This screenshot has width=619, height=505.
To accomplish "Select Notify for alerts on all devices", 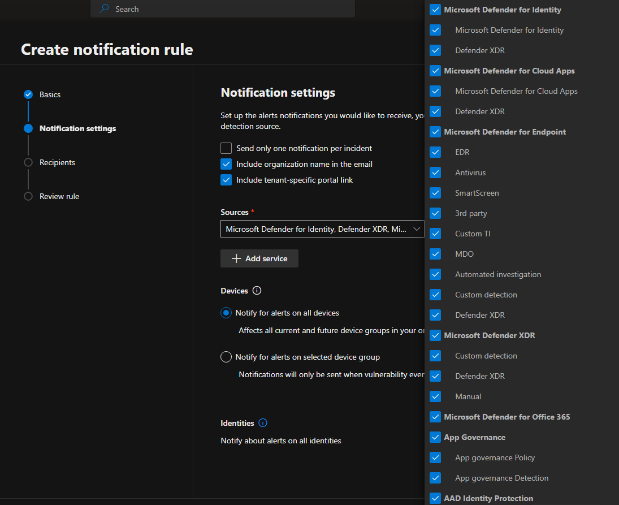I will tap(226, 313).
